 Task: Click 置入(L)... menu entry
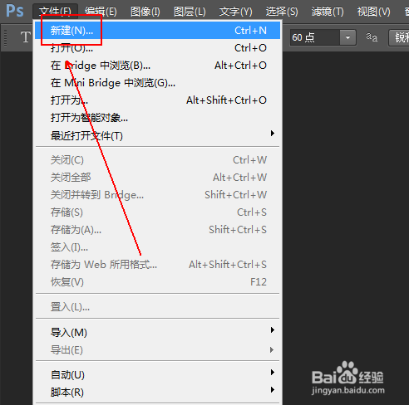(x=157, y=306)
